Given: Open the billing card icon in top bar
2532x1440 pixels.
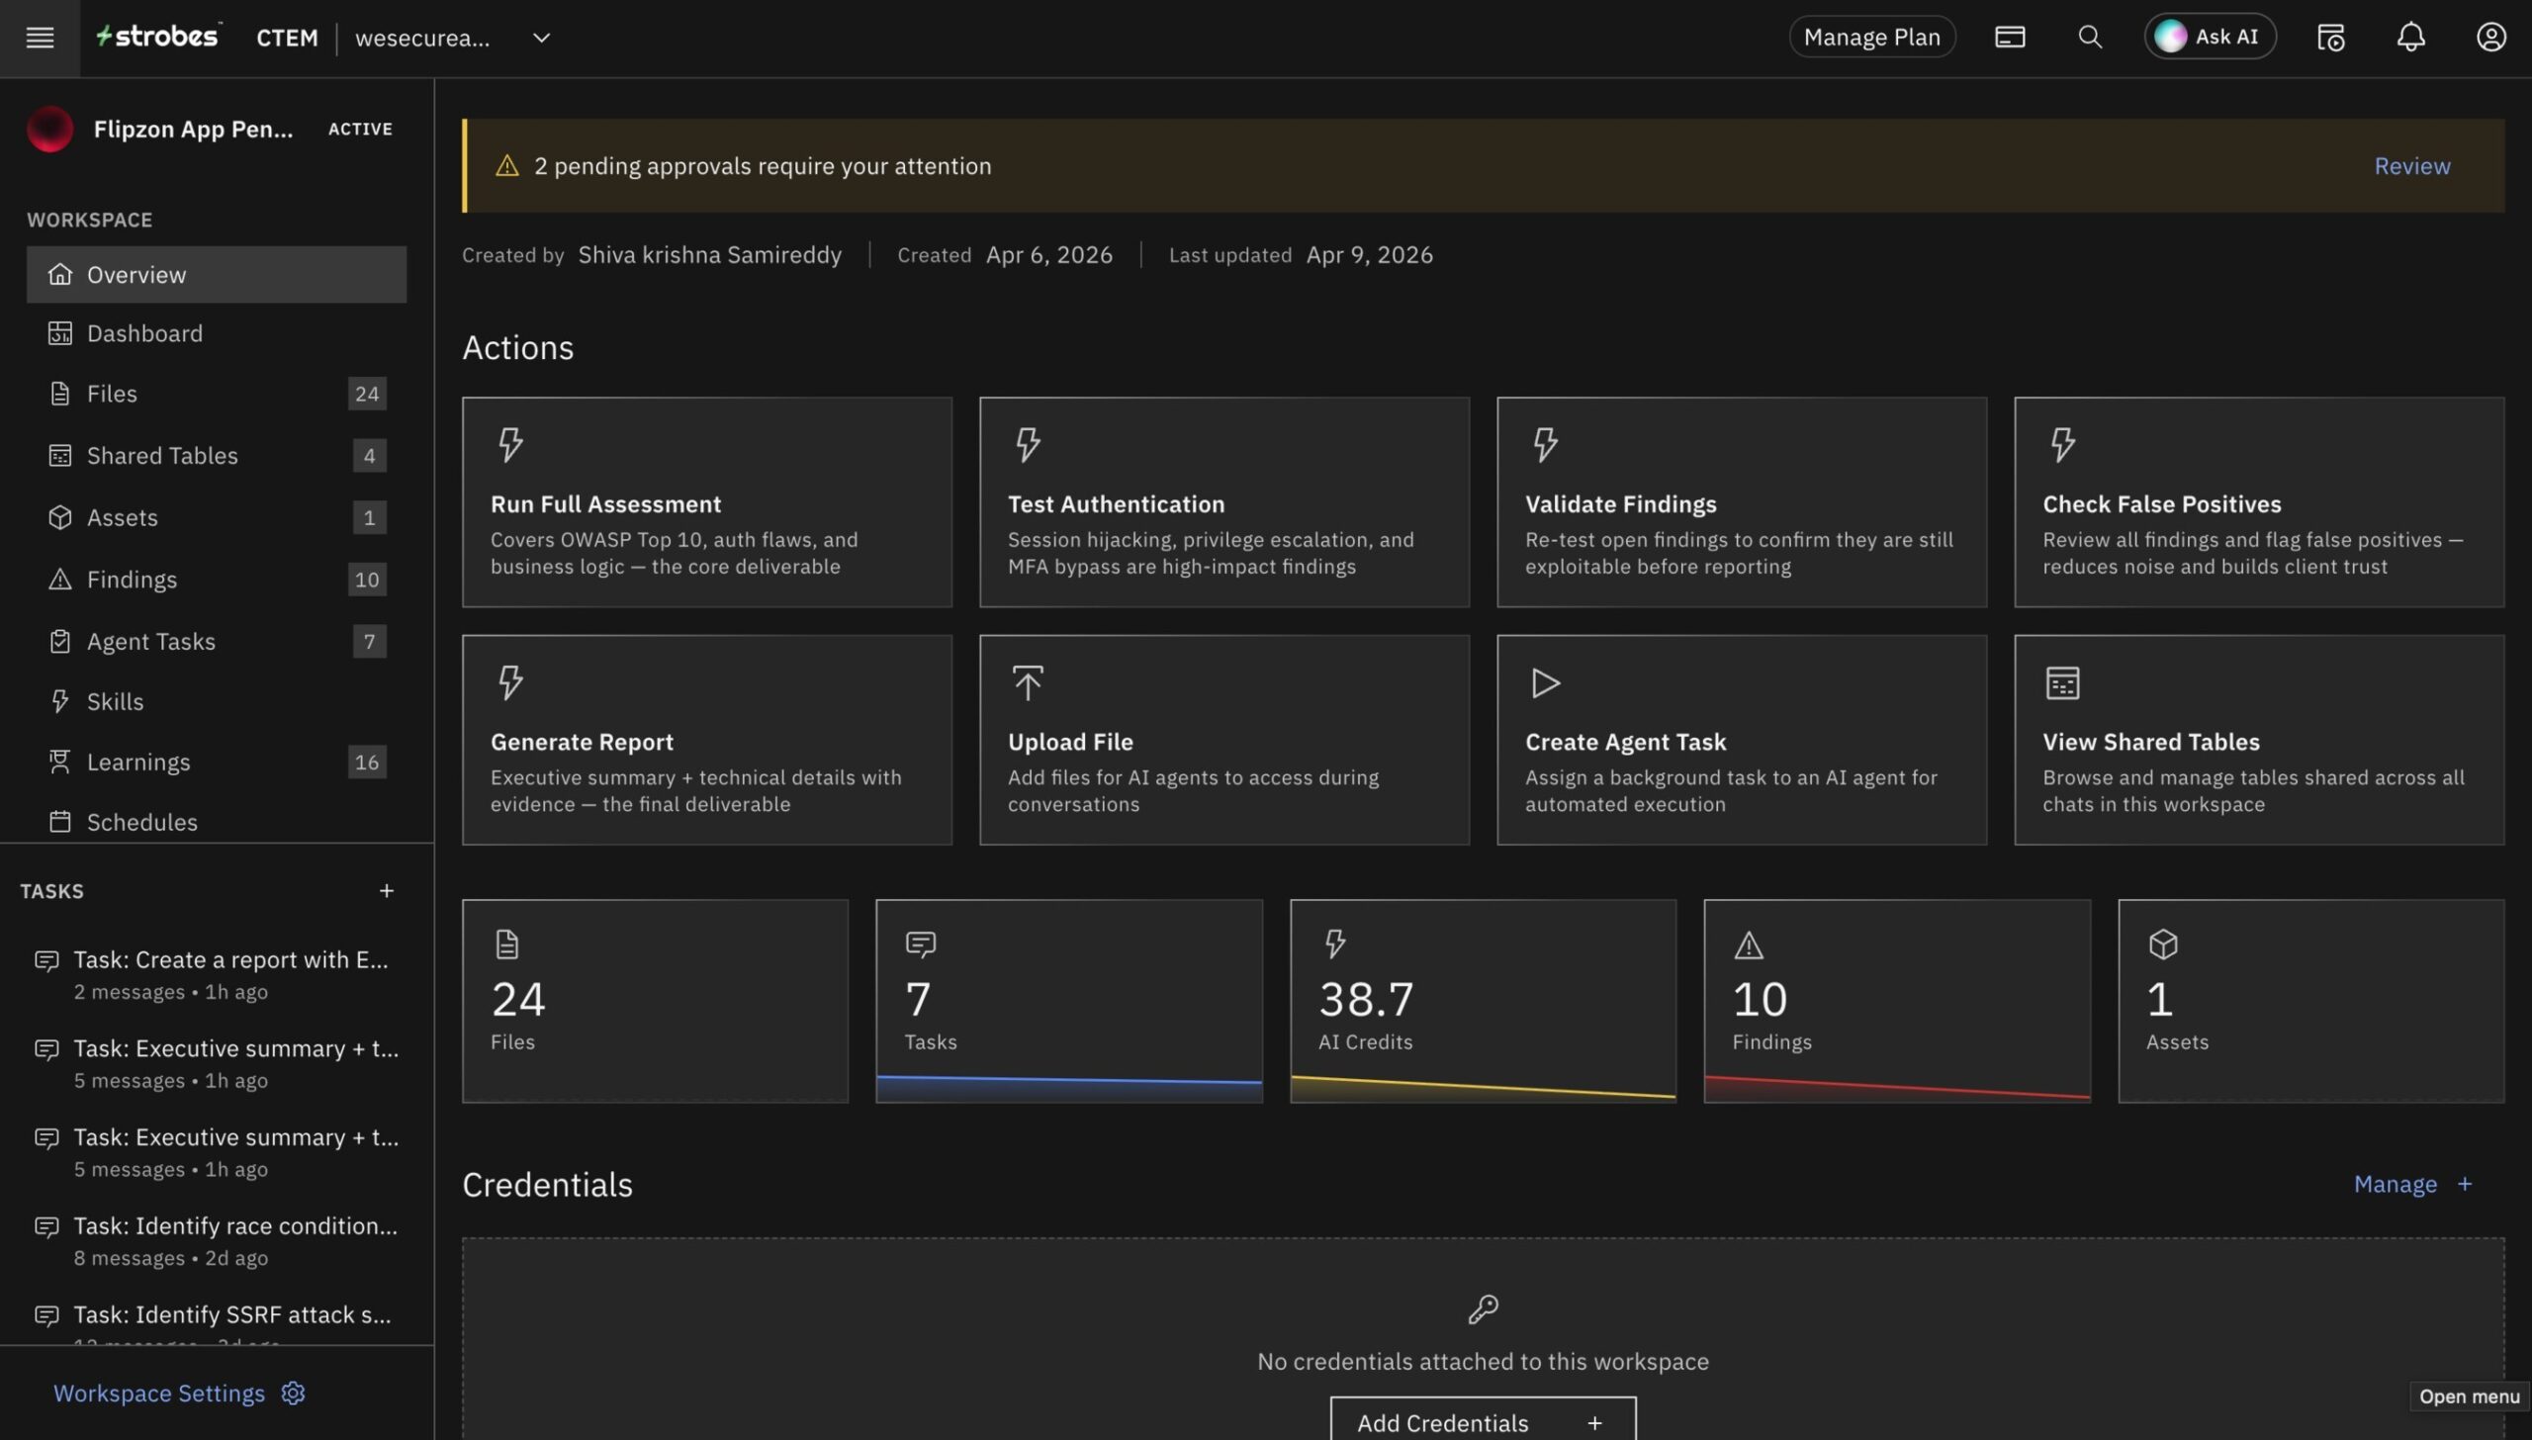Looking at the screenshot, I should pyautogui.click(x=2010, y=37).
